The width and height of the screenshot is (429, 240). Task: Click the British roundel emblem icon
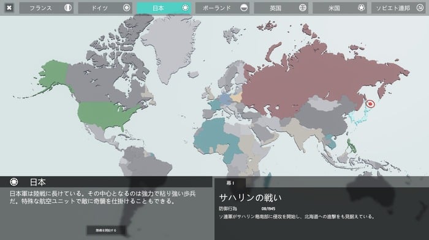302,8
